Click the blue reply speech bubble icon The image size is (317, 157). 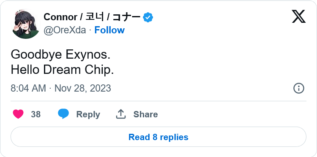(63, 114)
